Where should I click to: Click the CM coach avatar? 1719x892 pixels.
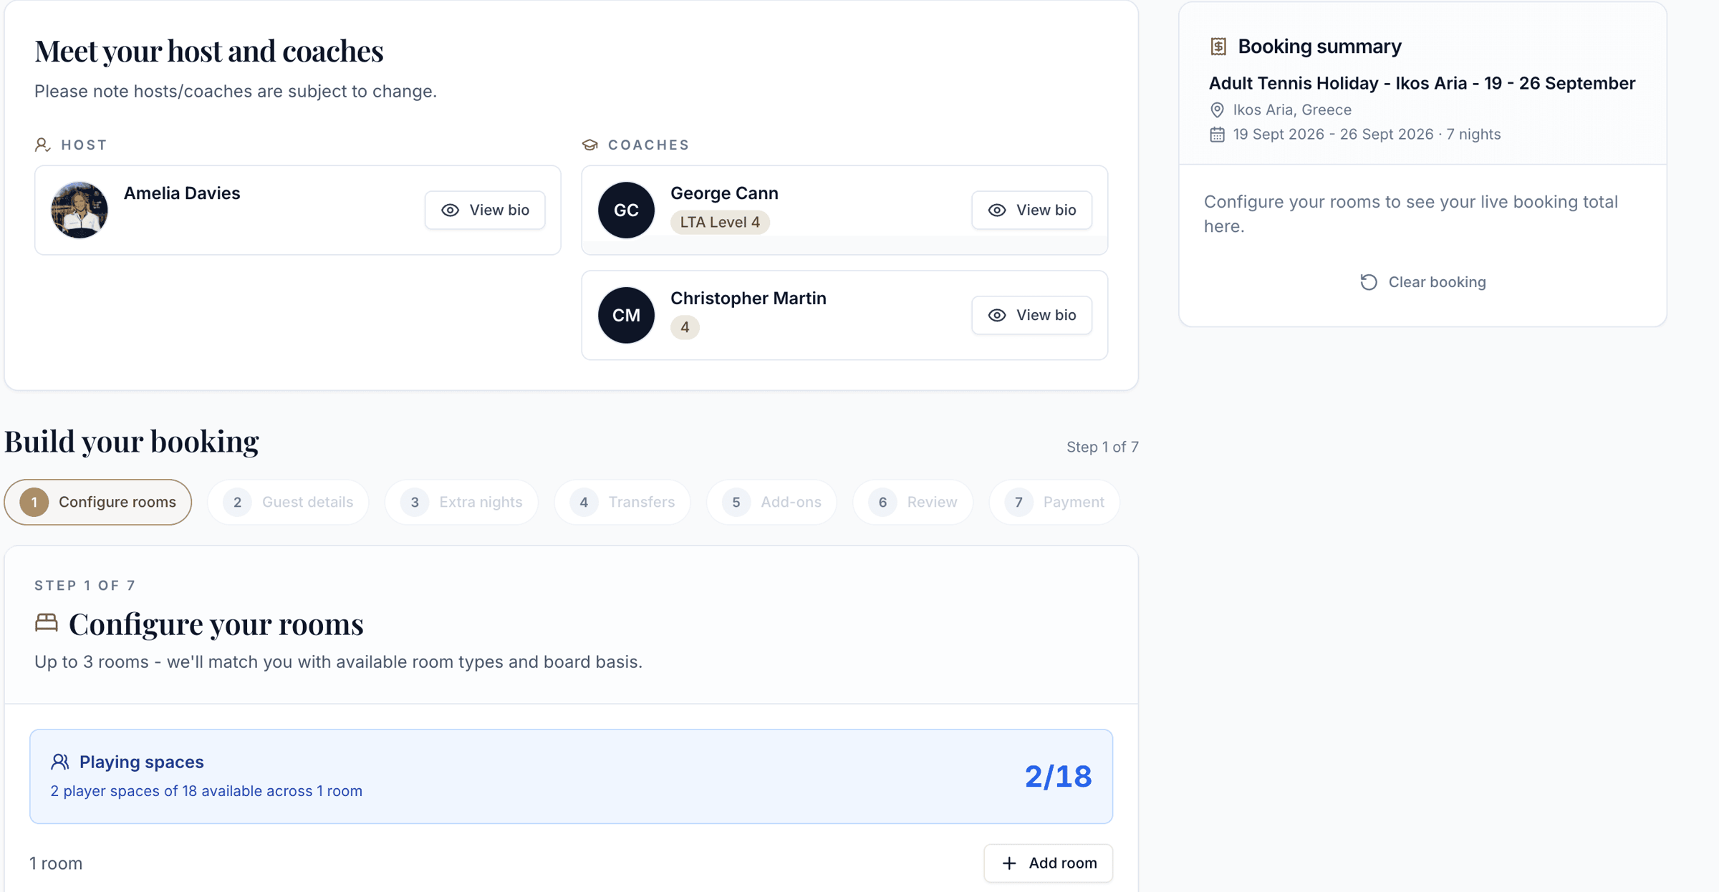[627, 315]
